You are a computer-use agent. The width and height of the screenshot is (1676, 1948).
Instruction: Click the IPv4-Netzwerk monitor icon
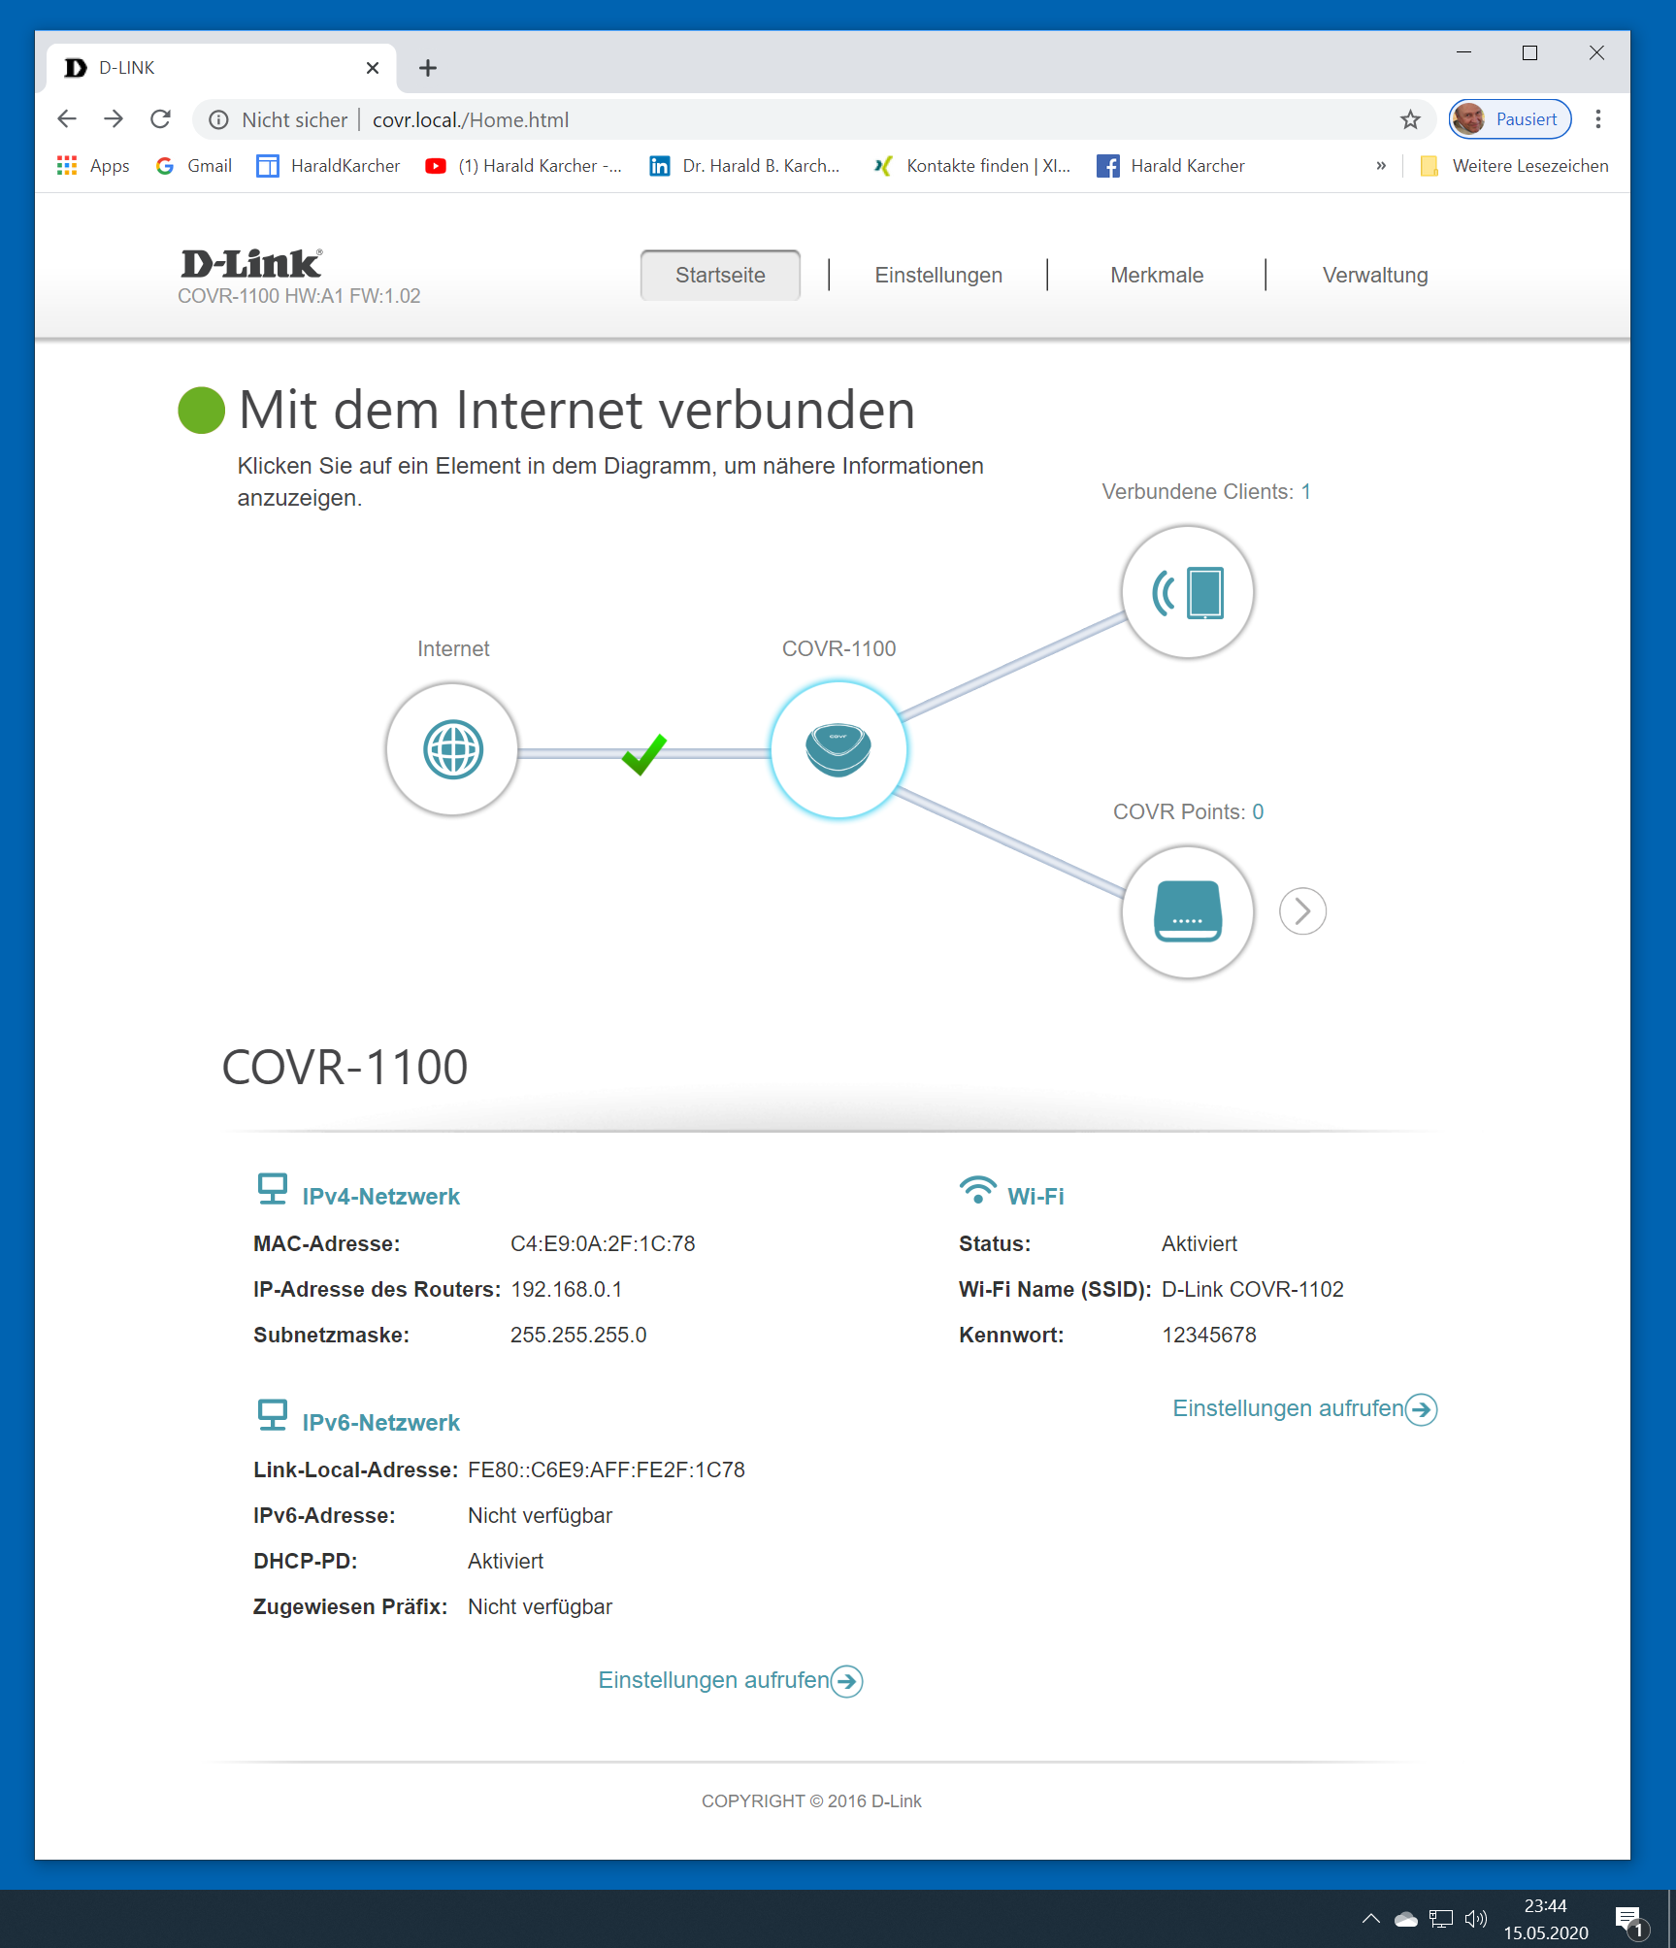[273, 1189]
